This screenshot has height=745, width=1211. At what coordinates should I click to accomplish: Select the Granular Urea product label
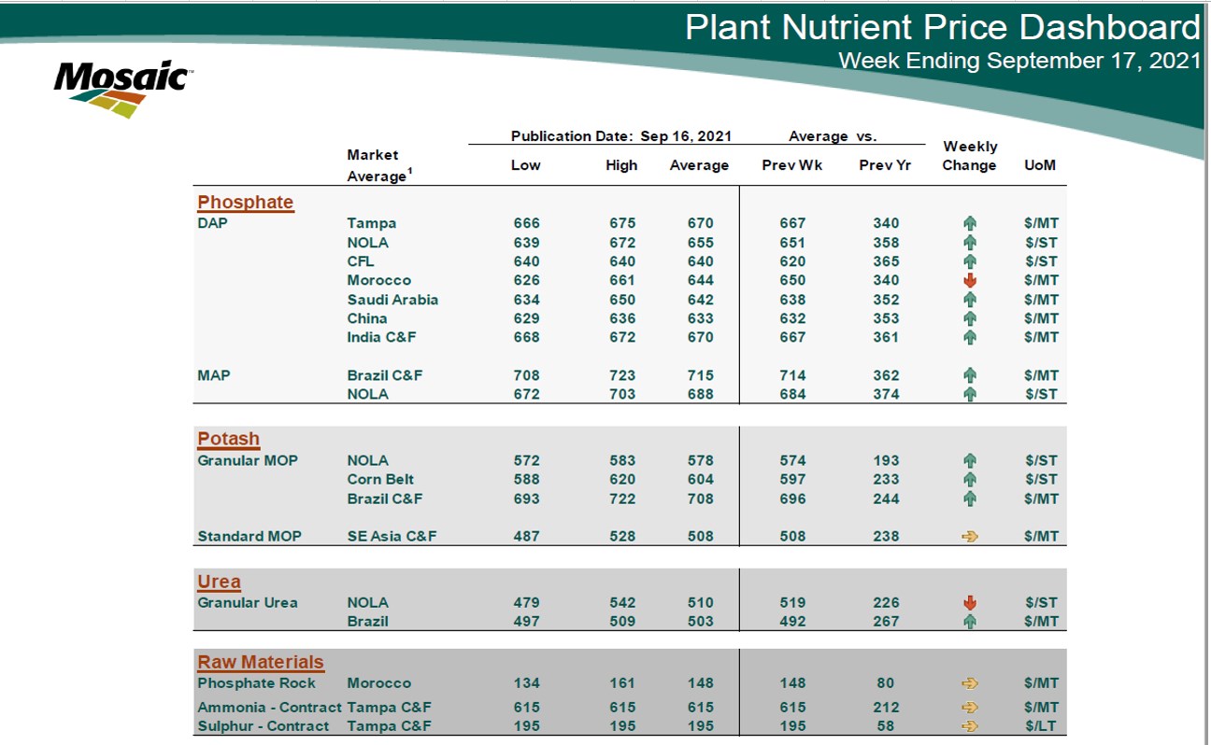[248, 603]
